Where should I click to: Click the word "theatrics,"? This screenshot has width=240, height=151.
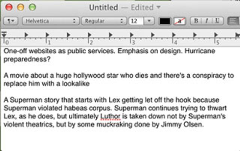(40, 124)
